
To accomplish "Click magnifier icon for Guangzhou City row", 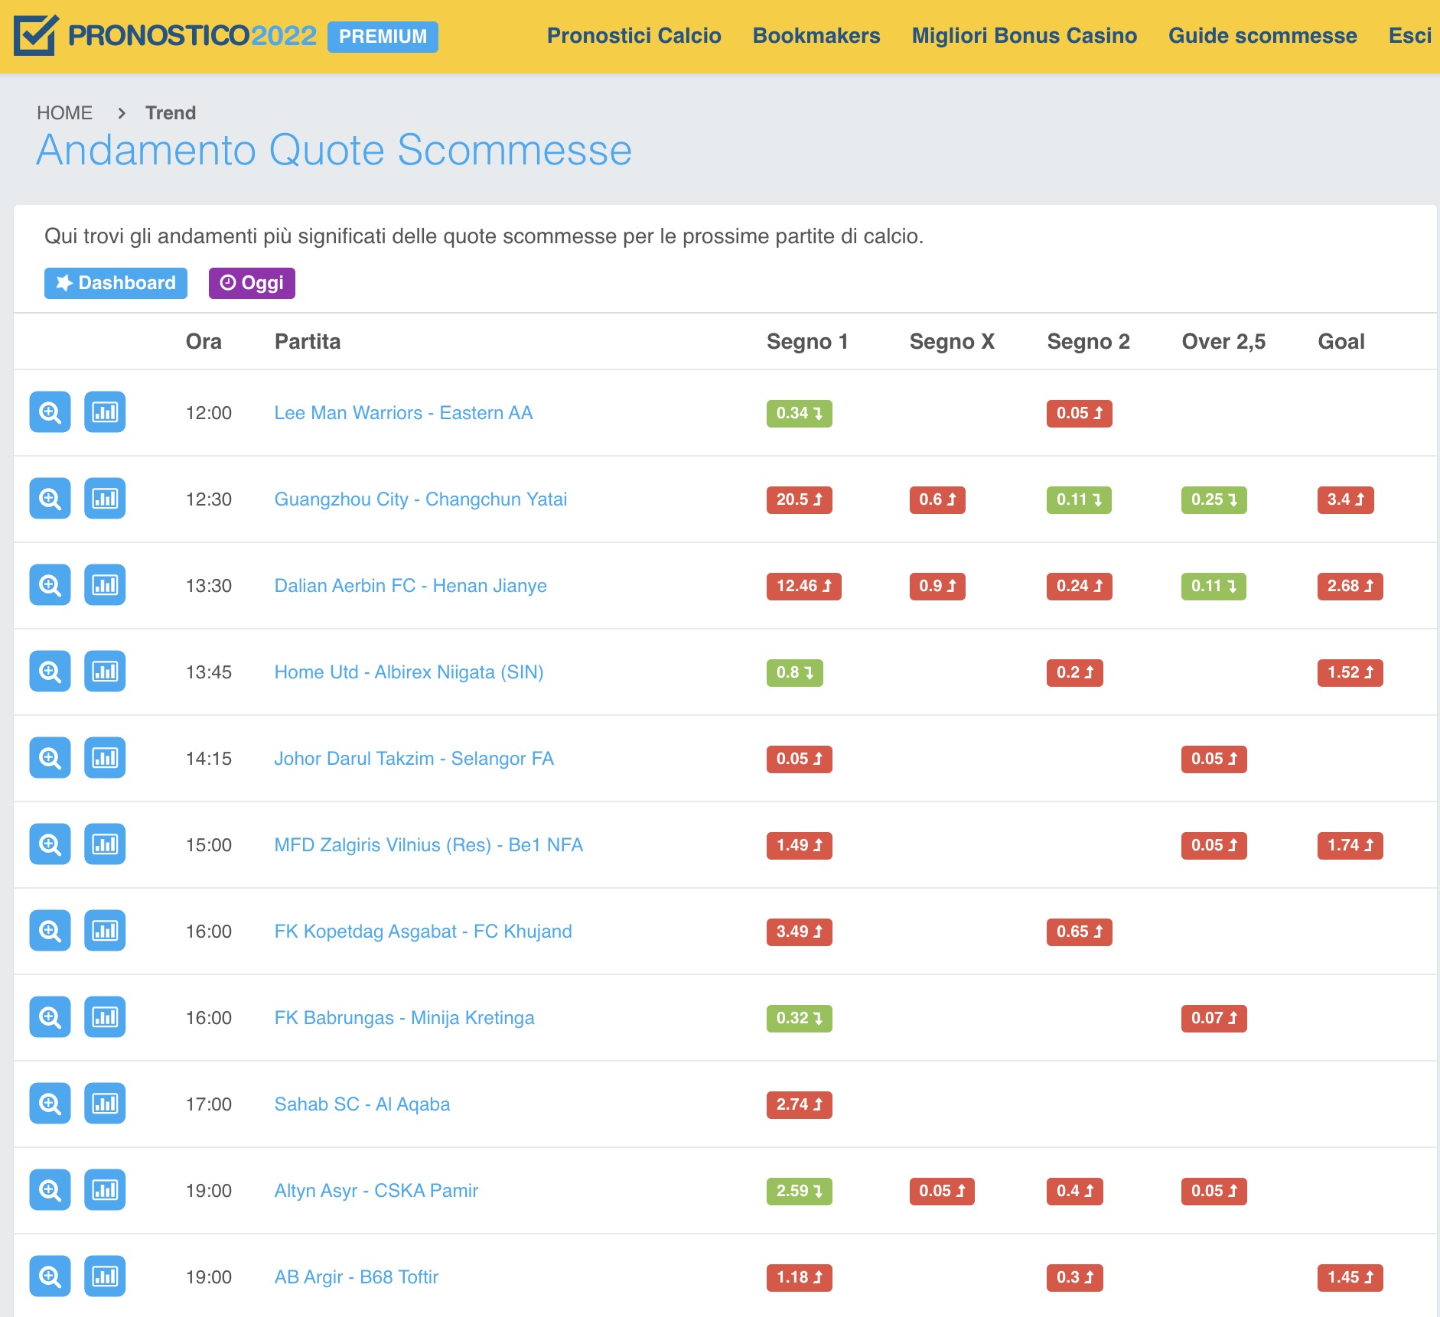I will [50, 499].
